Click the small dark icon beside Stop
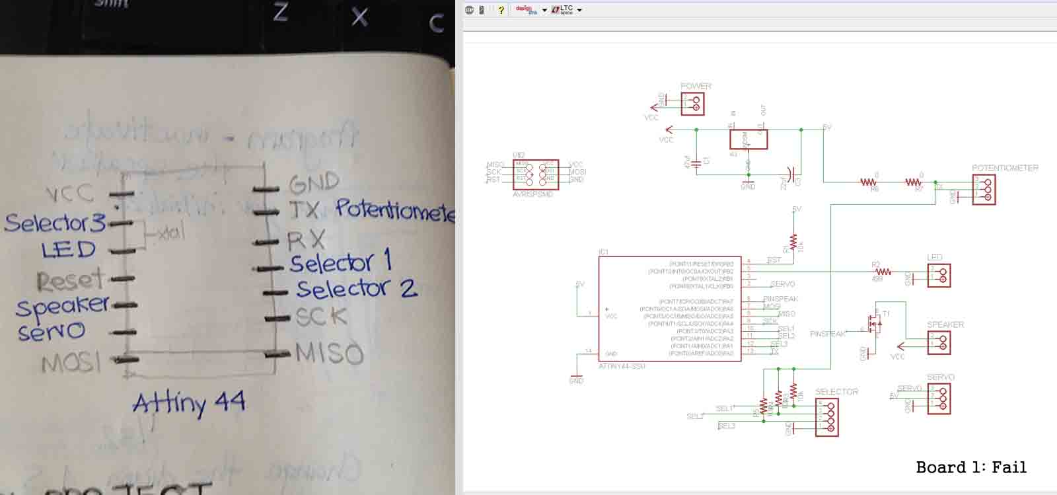The image size is (1057, 495). (x=482, y=10)
